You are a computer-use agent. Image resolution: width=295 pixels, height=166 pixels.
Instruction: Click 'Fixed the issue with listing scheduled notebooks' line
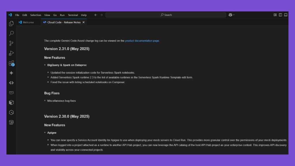click(x=88, y=82)
